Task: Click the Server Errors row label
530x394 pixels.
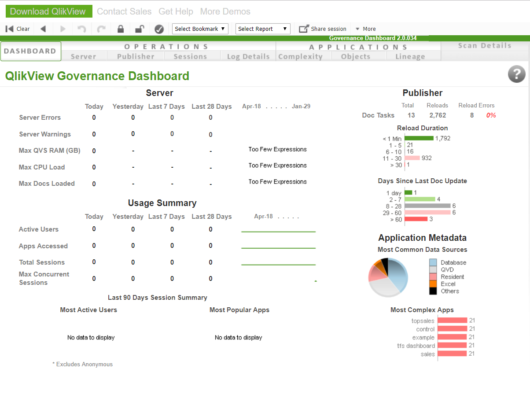Action: click(x=40, y=118)
